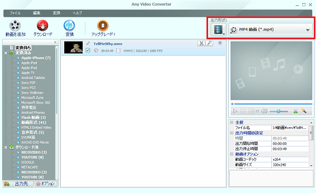Select Apple iPhone (7) in the tree
This screenshot has height=193, width=316.
click(36, 58)
